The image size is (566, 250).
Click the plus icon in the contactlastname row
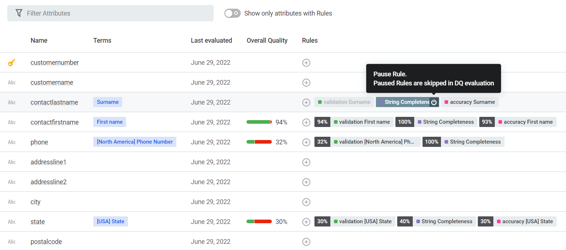[306, 103]
